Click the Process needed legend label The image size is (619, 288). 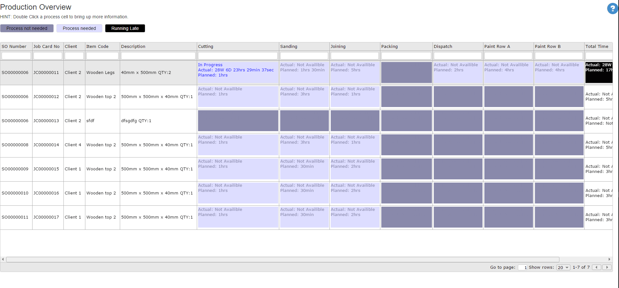tap(79, 28)
